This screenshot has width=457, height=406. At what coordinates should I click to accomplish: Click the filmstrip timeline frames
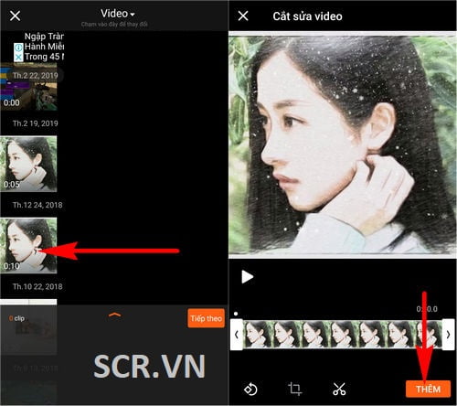[x=342, y=335]
